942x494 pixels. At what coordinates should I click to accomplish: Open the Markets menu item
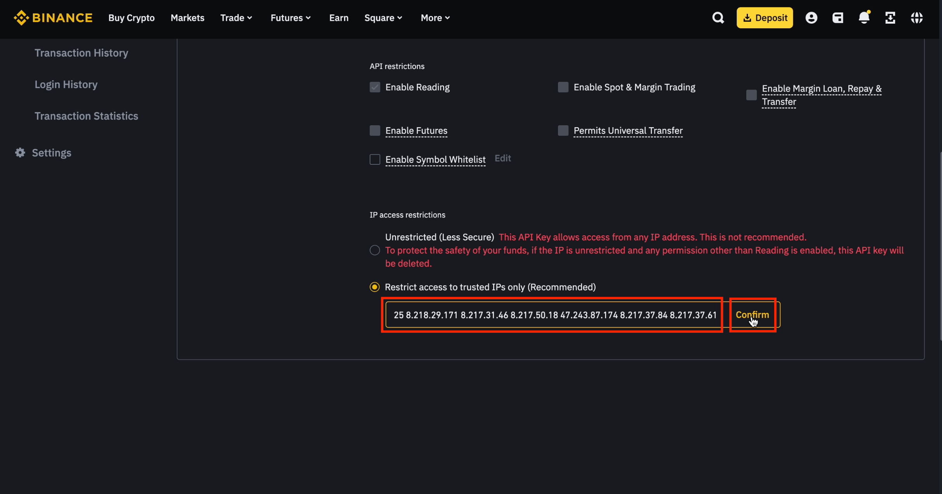coord(187,18)
